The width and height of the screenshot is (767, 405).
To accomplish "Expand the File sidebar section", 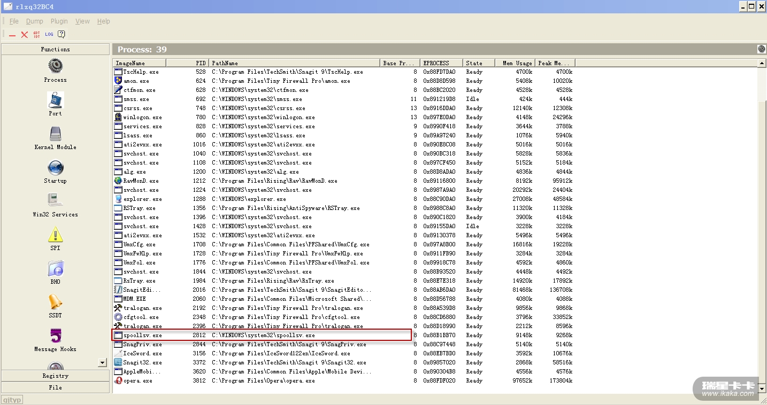I will (x=56, y=387).
